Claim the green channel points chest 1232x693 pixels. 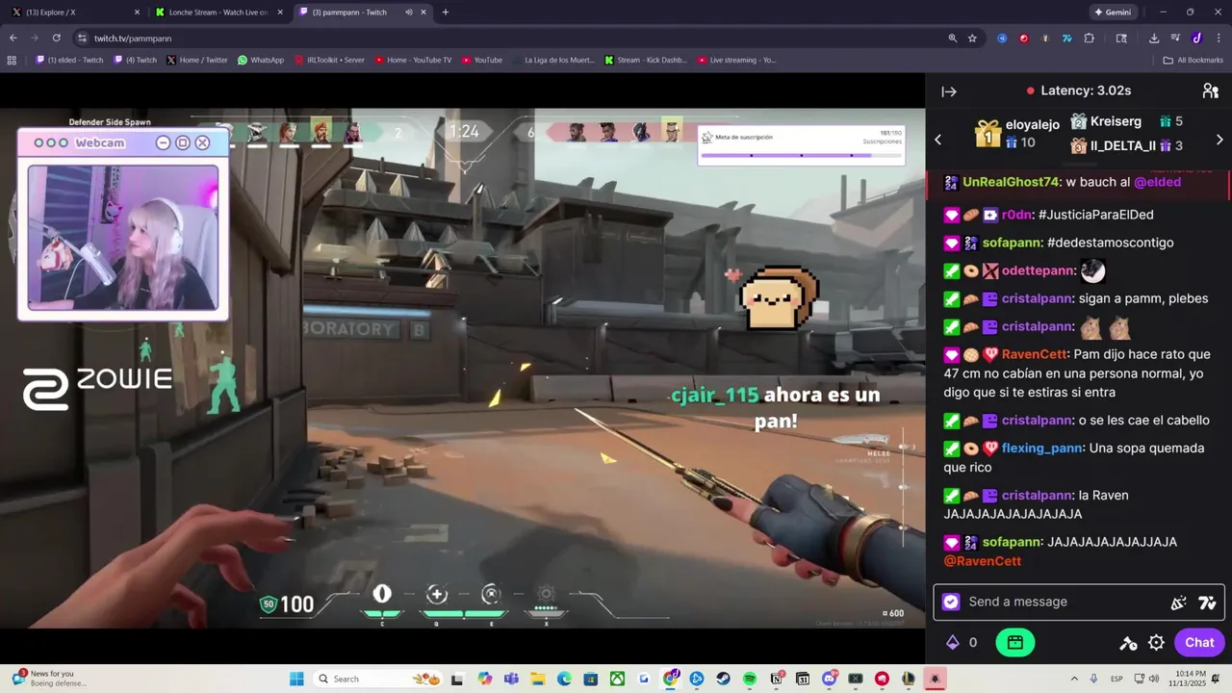[x=1014, y=642]
